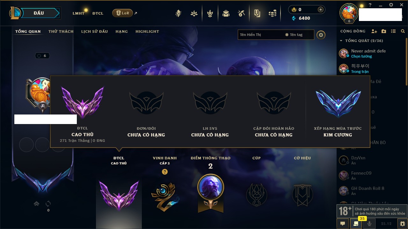The width and height of the screenshot is (408, 229).
Task: Open the Store coins icon
Action: pyautogui.click(x=272, y=13)
